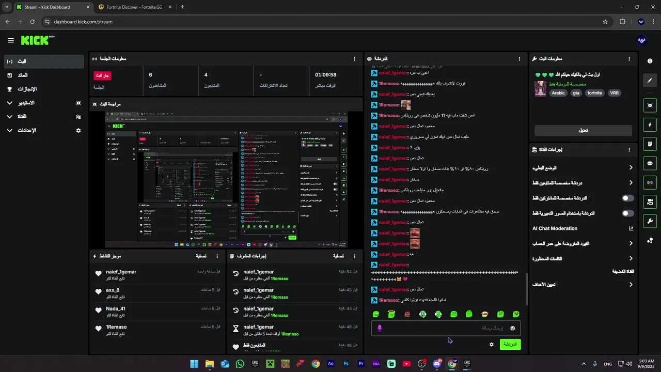Open Windows Start menu
Screen dimensions: 661x372
tap(194, 364)
